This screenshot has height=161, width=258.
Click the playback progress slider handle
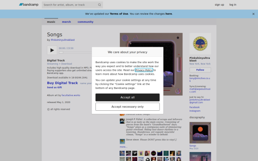click(61, 52)
